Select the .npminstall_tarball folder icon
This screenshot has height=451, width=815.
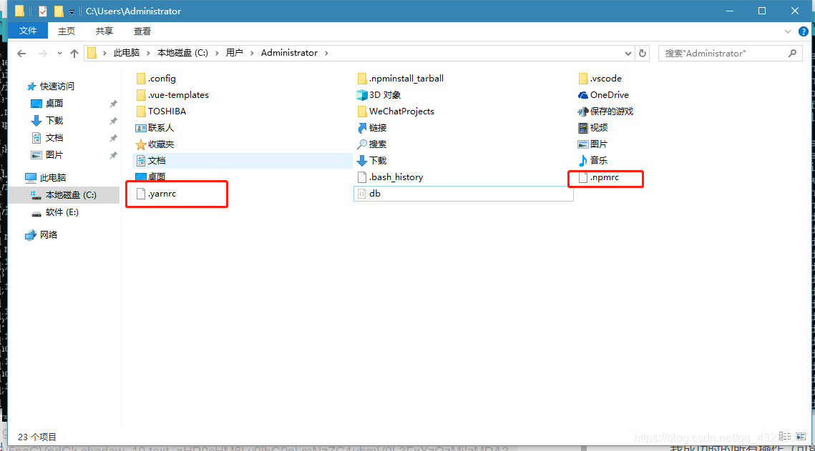click(362, 79)
